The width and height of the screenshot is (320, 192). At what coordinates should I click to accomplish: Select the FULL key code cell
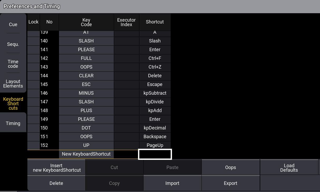[86, 58]
